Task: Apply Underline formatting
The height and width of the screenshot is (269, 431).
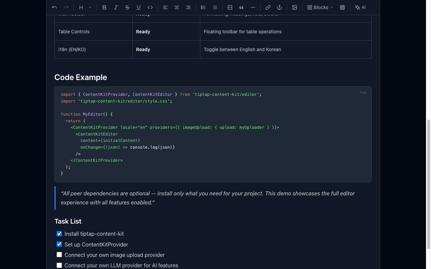Action: point(139,7)
